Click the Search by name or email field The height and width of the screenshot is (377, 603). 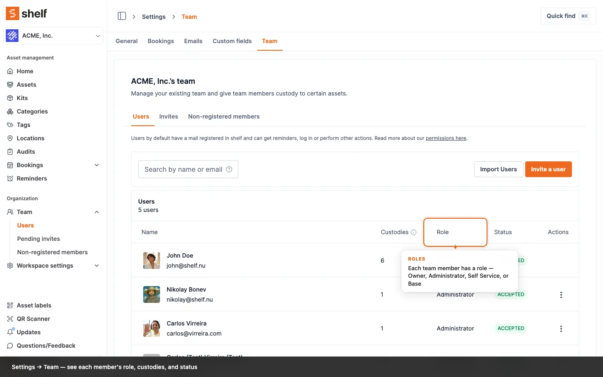183,169
